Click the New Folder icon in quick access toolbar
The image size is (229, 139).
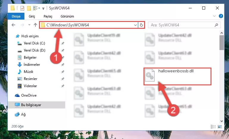(29, 8)
